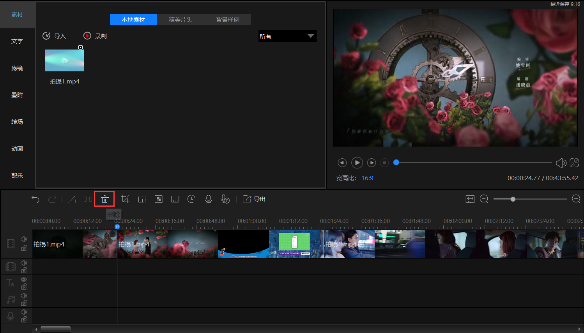
Task: Fit timeline to window width
Action: [470, 199]
